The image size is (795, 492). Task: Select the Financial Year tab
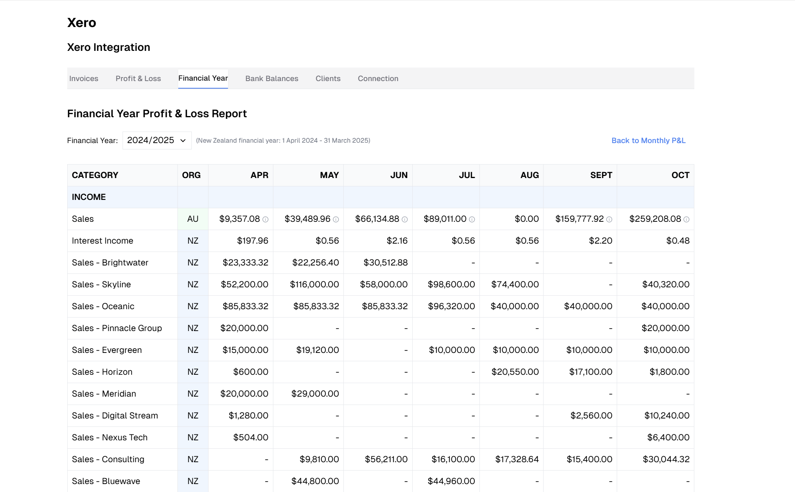[203, 78]
